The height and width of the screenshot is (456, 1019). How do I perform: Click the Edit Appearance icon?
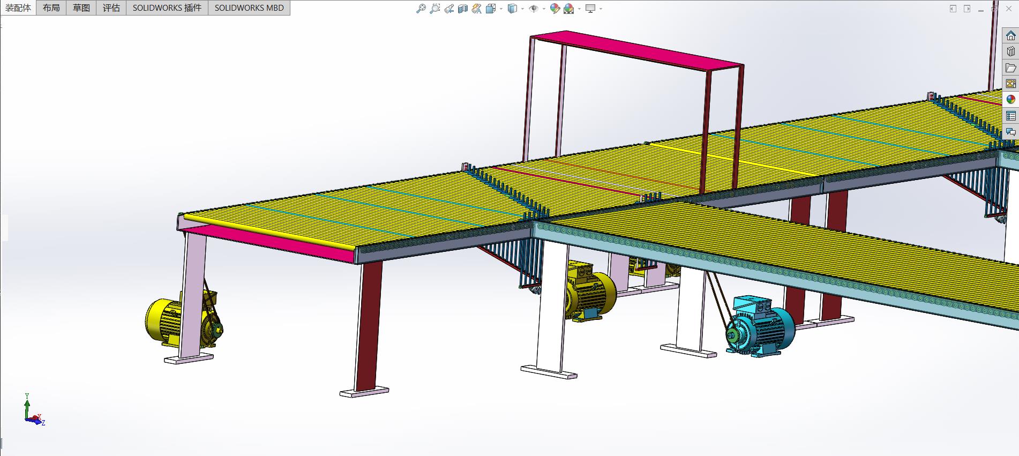(555, 9)
